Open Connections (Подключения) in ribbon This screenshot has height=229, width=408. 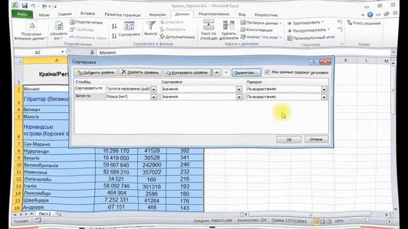[86, 22]
